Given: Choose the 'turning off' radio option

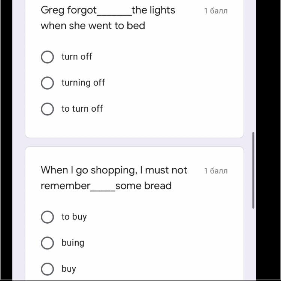Looking at the screenshot, I should pos(47,83).
